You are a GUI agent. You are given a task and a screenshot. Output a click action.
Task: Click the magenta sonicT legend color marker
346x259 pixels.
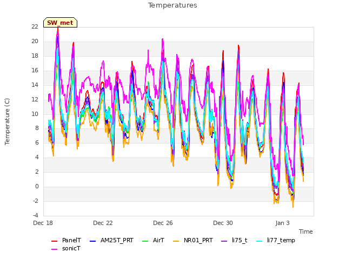(54, 249)
